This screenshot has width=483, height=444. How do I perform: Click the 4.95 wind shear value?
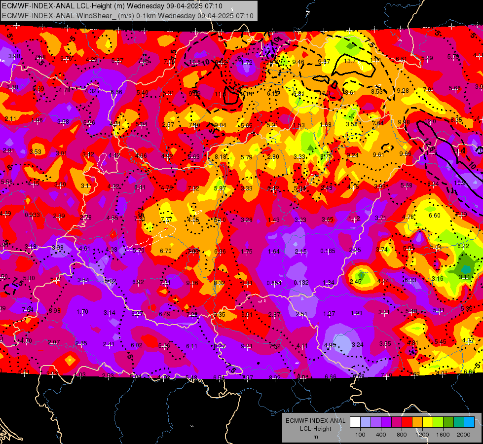[x=330, y=345]
